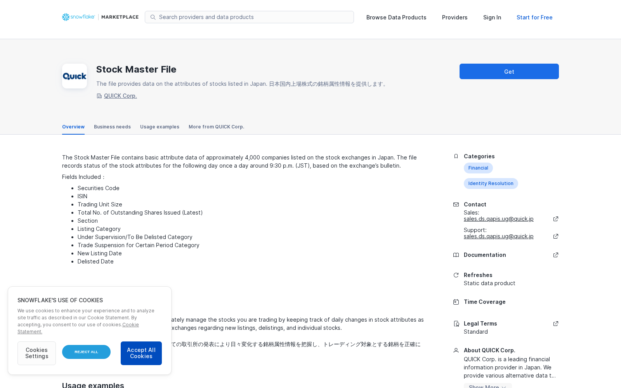Click the building icon beside QUICK Corp.
The height and width of the screenshot is (388, 621).
pyautogui.click(x=99, y=96)
